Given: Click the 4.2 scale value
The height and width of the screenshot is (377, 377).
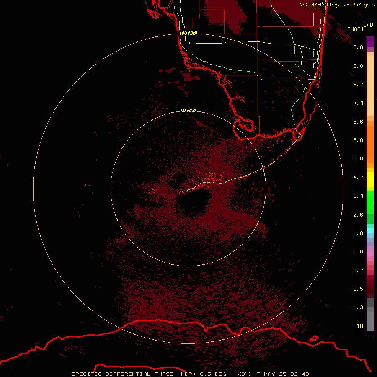Looking at the screenshot, I should tap(358, 178).
